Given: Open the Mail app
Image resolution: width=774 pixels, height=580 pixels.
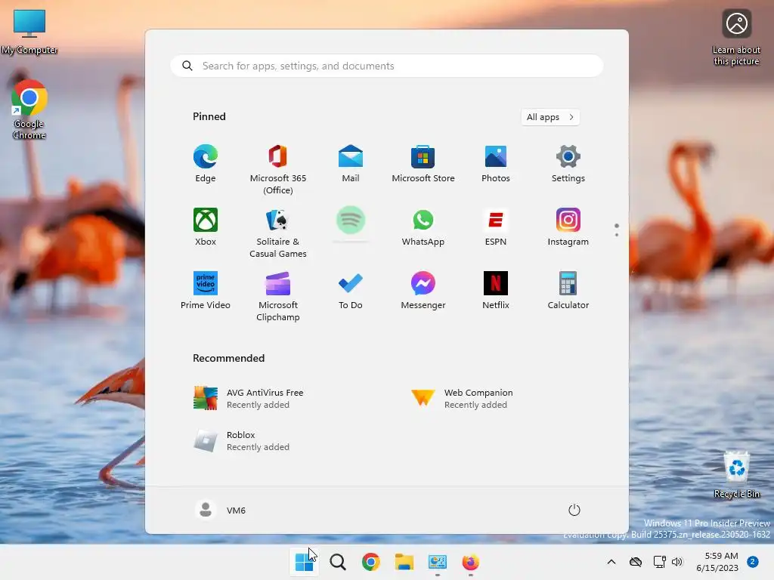Looking at the screenshot, I should pyautogui.click(x=351, y=164).
